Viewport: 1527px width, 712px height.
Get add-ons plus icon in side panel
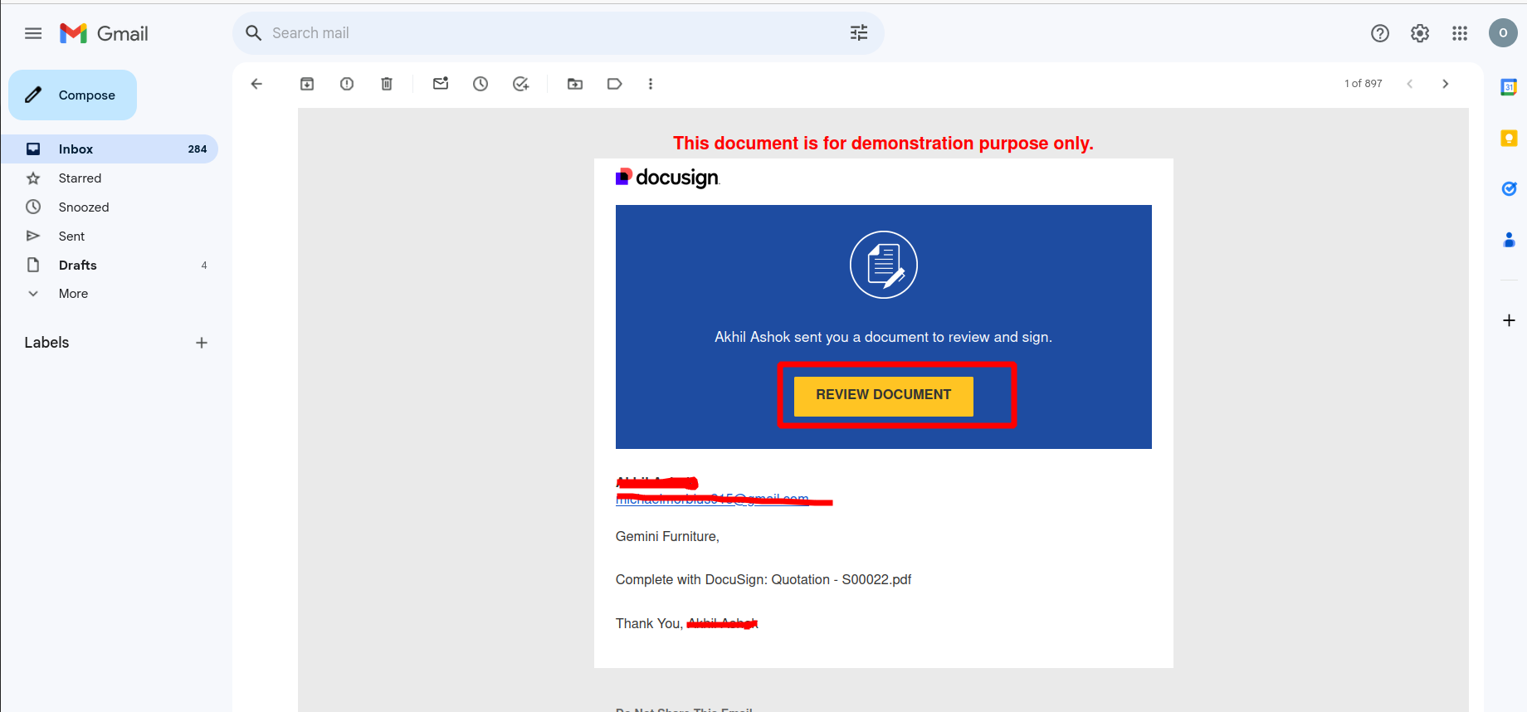(1509, 320)
